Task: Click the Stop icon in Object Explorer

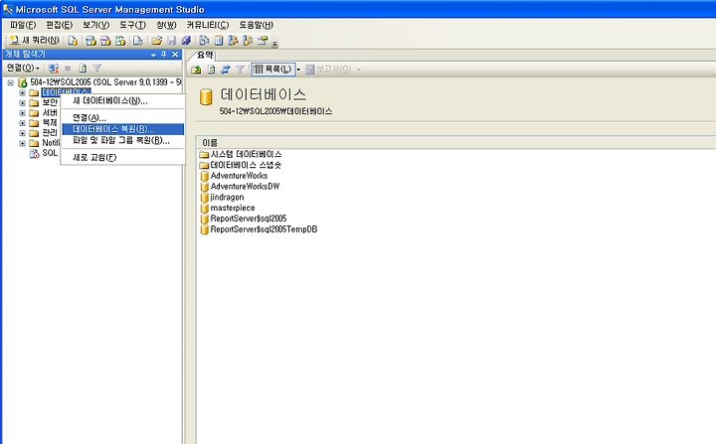Action: (68, 69)
